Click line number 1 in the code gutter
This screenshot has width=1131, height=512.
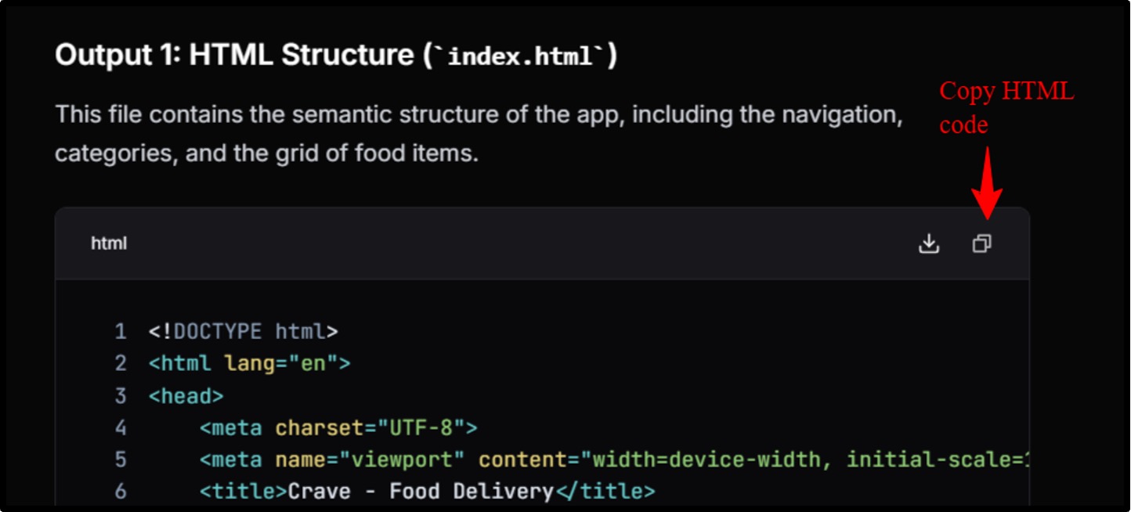coord(121,331)
